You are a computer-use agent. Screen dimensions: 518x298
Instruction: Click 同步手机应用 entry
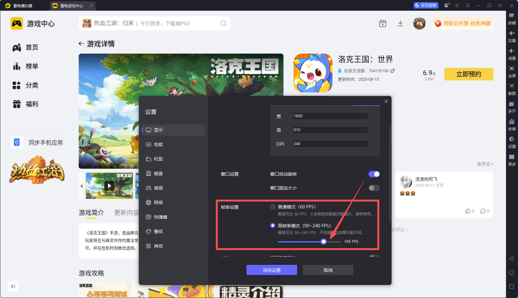pyautogui.click(x=37, y=142)
